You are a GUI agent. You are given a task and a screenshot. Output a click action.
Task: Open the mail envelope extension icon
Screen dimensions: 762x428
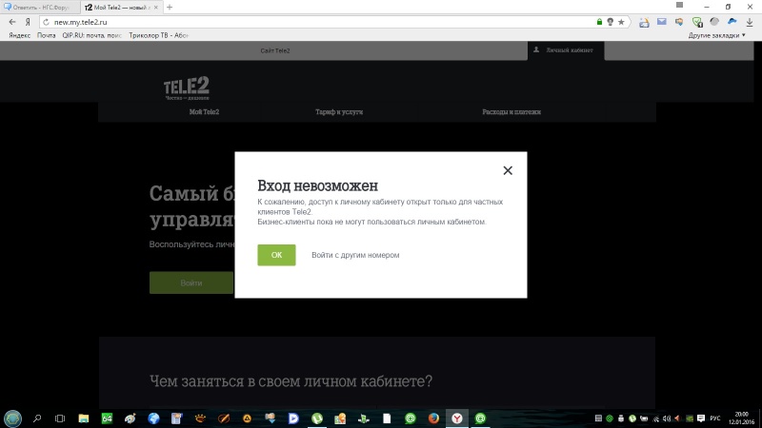[x=661, y=21]
